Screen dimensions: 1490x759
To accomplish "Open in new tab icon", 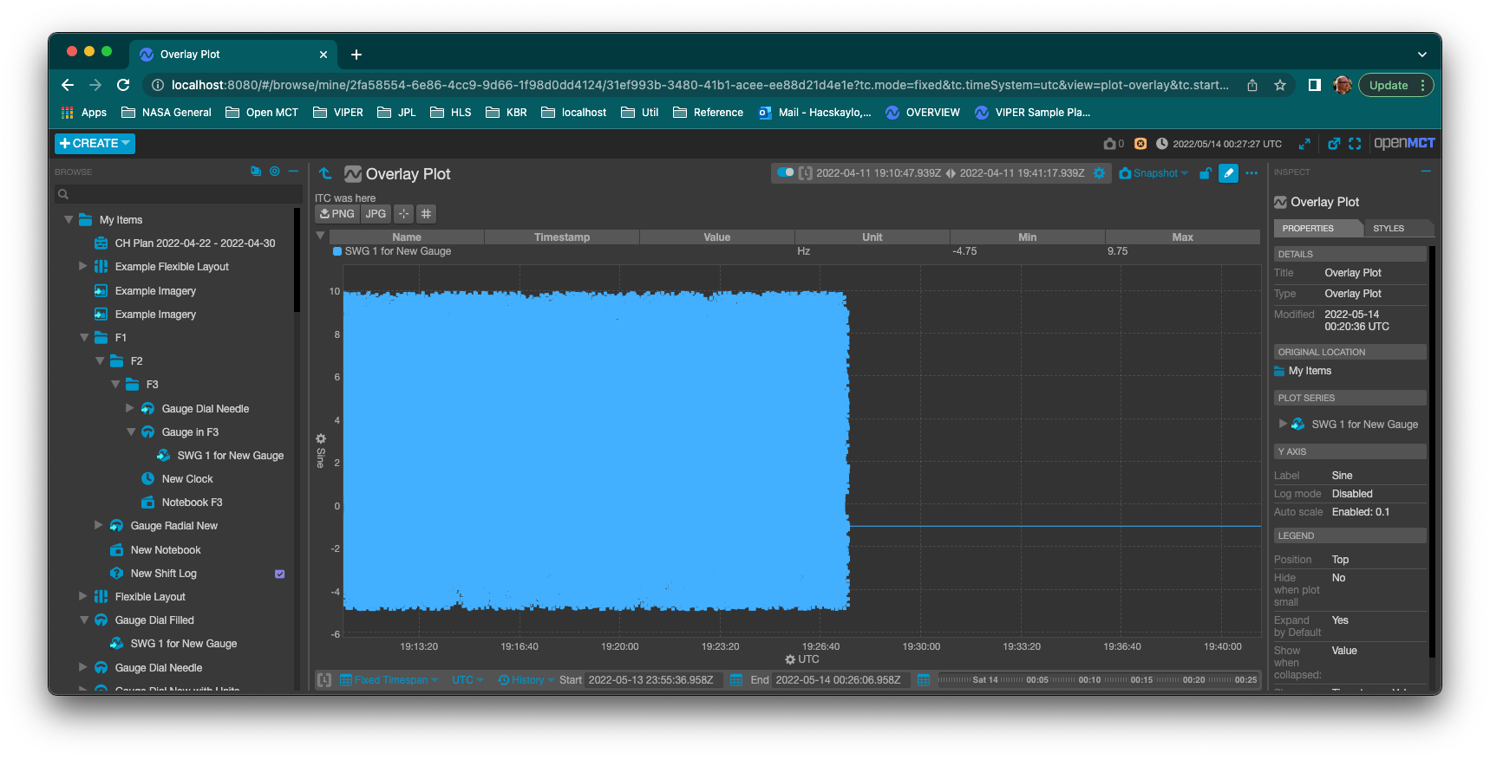I will coord(1334,144).
